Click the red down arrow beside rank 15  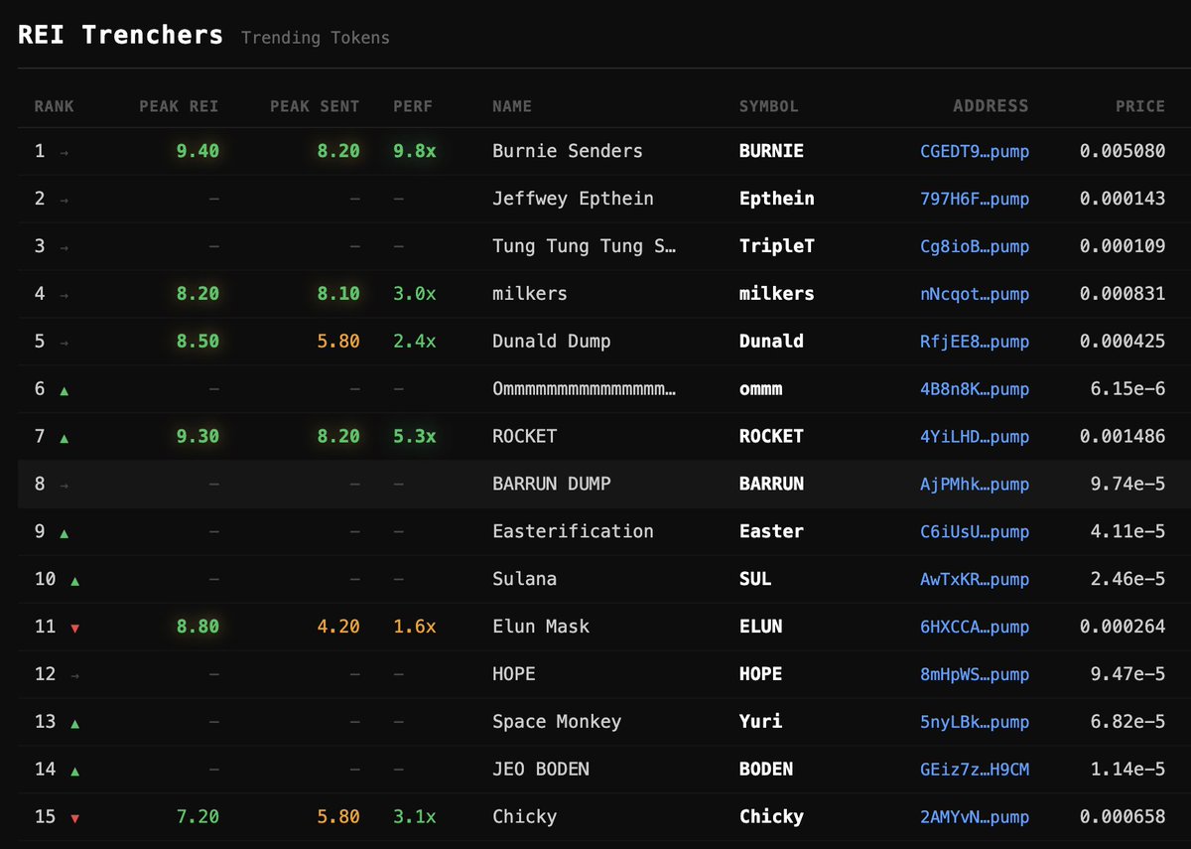click(75, 818)
